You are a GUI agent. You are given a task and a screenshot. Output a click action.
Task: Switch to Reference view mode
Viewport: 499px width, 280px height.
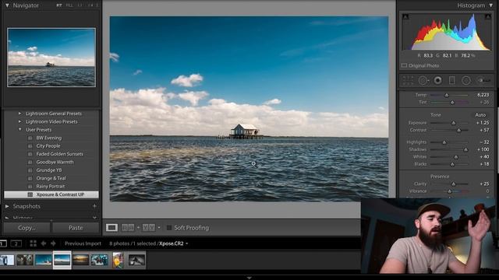coord(128,228)
